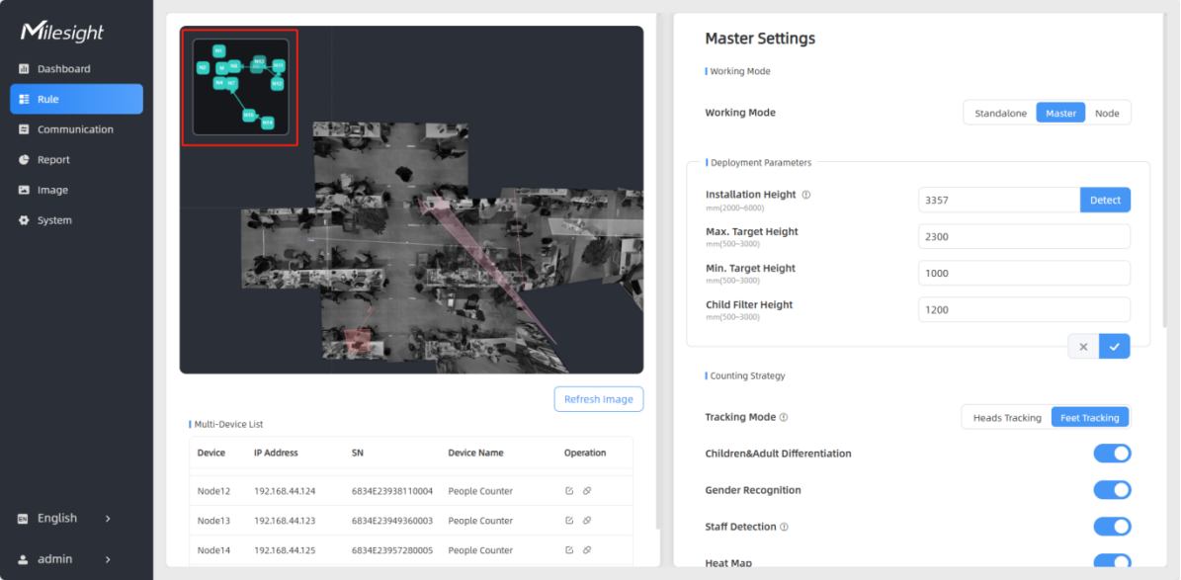Click the Staff Detection info icon
1181x580 pixels.
click(785, 528)
